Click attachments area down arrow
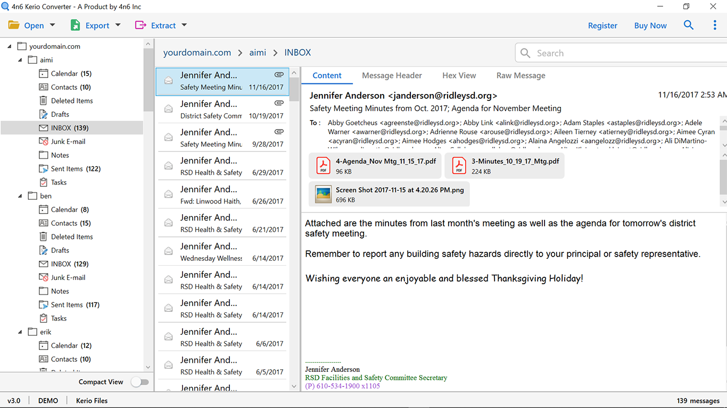Image resolution: width=727 pixels, height=408 pixels. point(724,202)
